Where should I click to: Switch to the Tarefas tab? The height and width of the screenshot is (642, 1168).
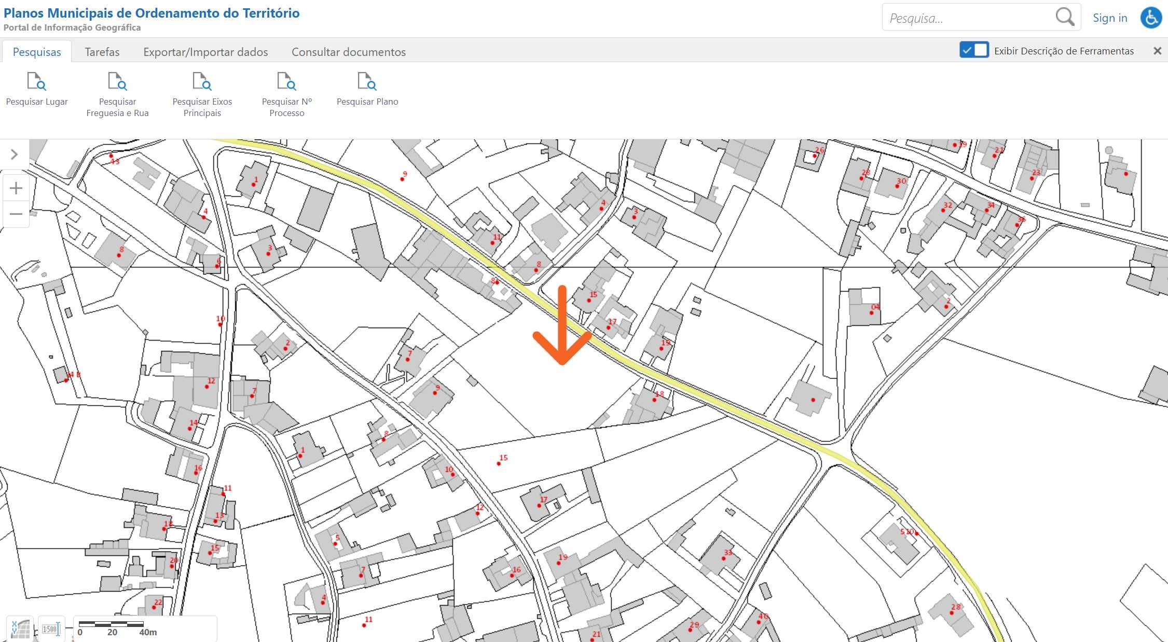[x=102, y=52]
